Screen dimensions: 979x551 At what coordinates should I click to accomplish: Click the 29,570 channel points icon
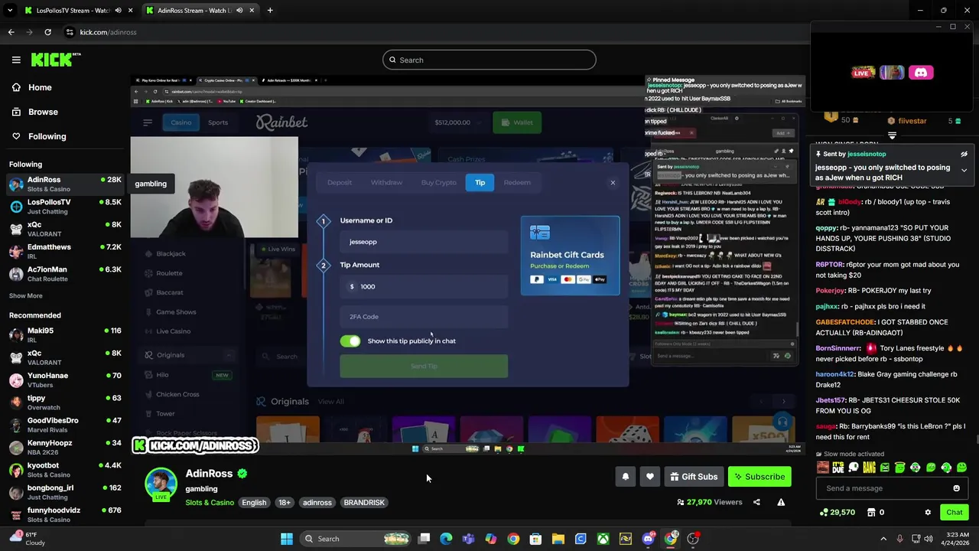(824, 512)
